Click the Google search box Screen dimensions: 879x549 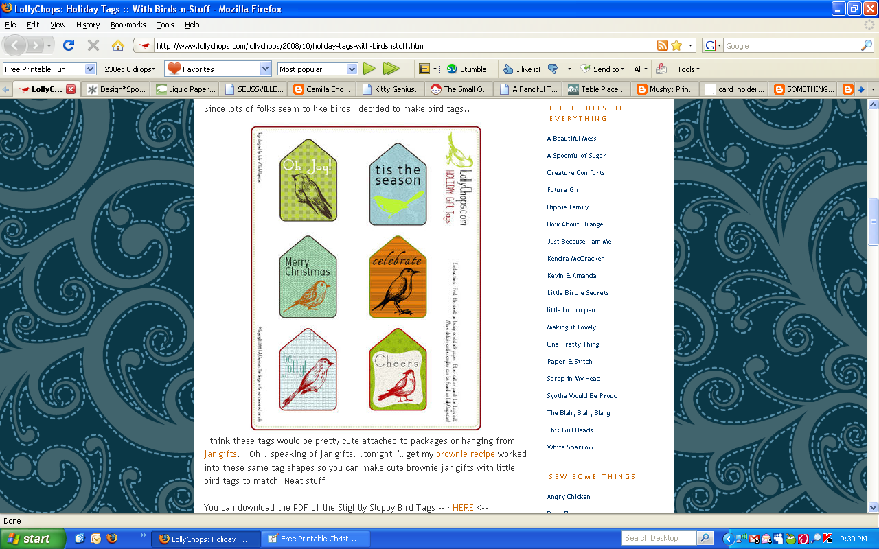(792, 46)
